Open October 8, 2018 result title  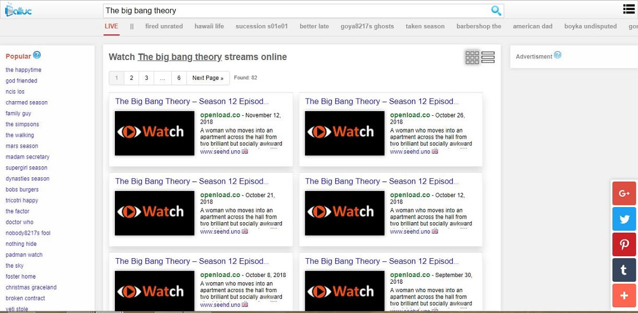point(192,261)
